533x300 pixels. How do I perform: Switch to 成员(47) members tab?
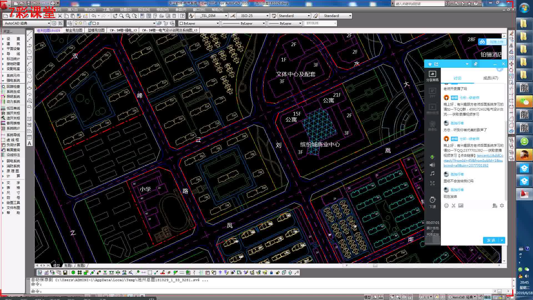pos(490,78)
